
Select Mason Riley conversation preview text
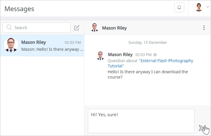[x=52, y=49]
